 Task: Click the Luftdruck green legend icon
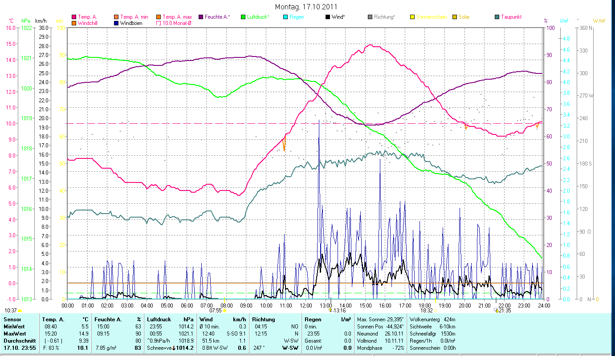243,17
